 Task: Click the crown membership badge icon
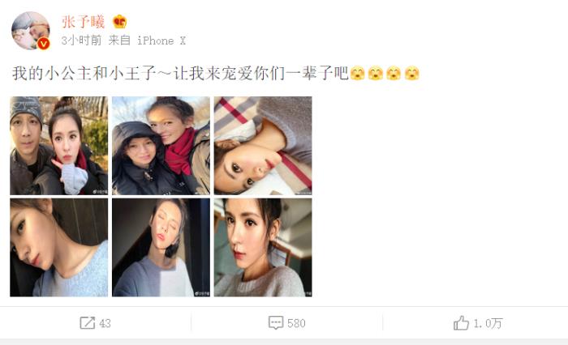(x=120, y=22)
